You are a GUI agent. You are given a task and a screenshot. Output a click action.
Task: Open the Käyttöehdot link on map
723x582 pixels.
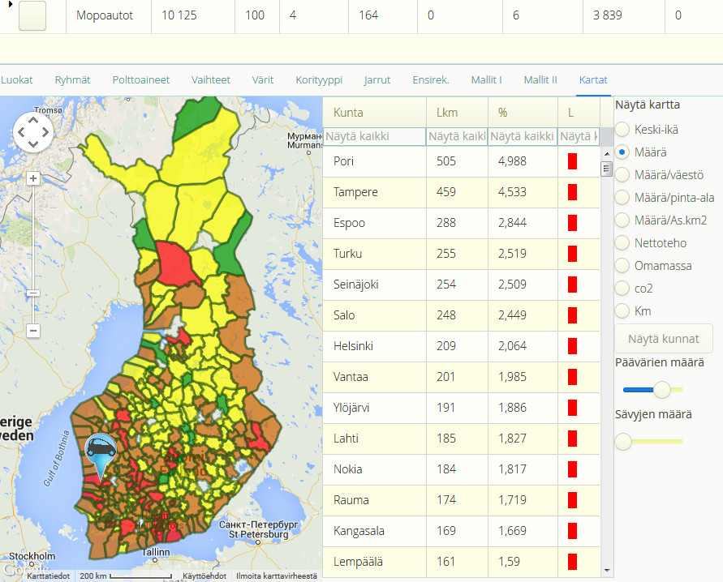click(204, 576)
